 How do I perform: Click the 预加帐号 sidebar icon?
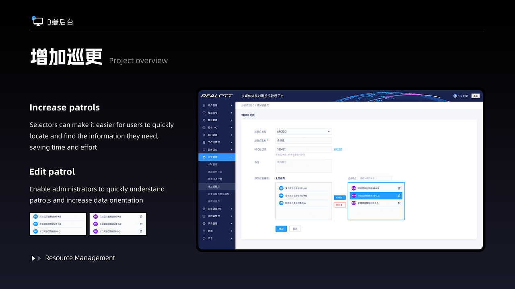point(204,113)
